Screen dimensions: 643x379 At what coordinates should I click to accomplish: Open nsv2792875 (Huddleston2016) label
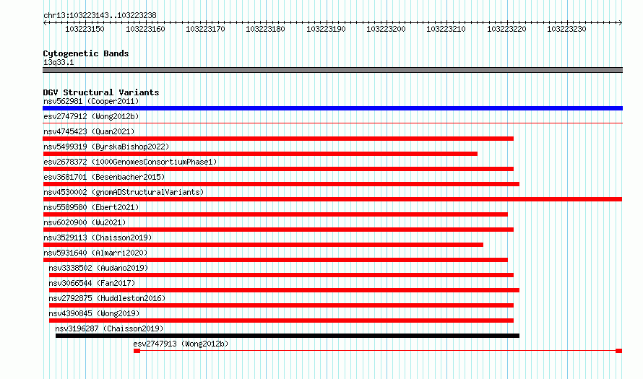[107, 298]
